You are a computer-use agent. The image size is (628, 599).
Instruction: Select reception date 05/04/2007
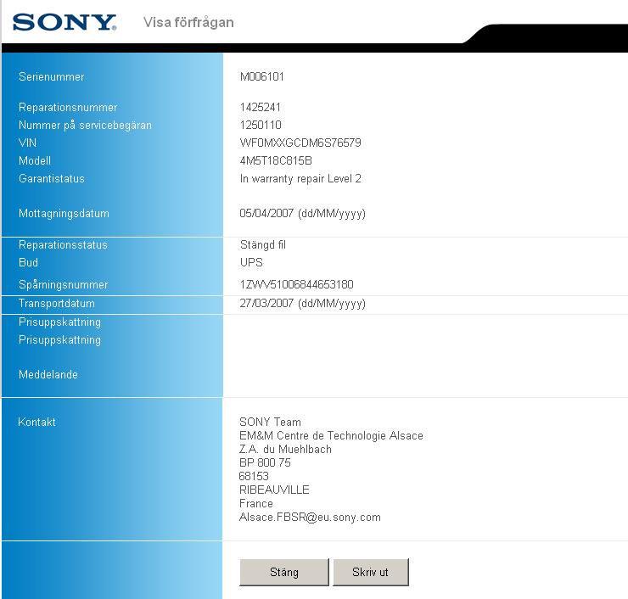click(266, 213)
